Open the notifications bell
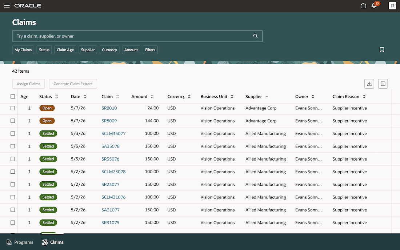This screenshot has width=400, height=250. point(374,5)
